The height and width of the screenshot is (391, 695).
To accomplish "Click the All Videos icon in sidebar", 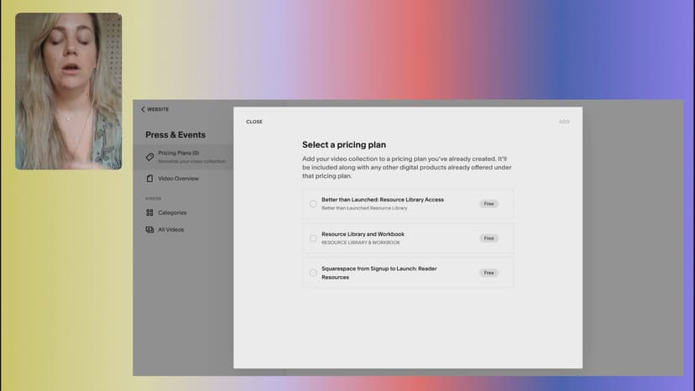I will [x=149, y=229].
